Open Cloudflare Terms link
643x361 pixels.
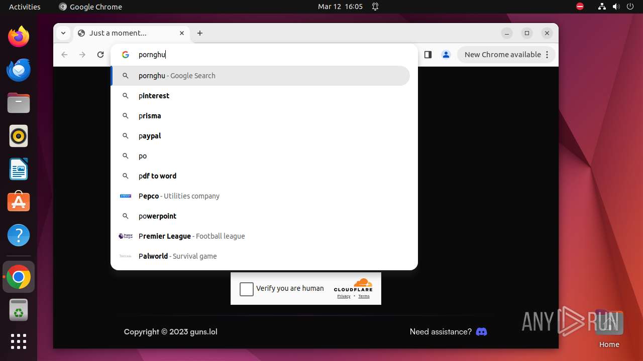click(364, 296)
